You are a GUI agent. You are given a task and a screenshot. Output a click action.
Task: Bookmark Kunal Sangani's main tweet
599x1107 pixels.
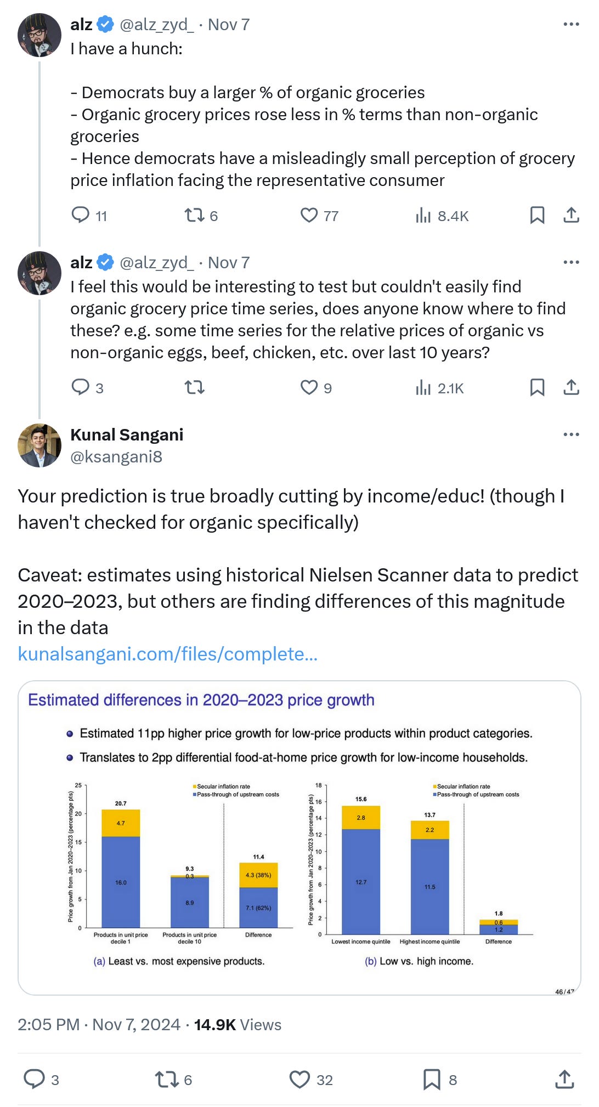(432, 1080)
